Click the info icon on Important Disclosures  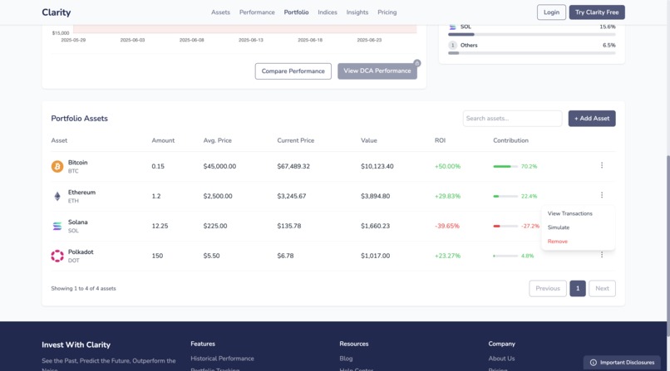tap(593, 363)
